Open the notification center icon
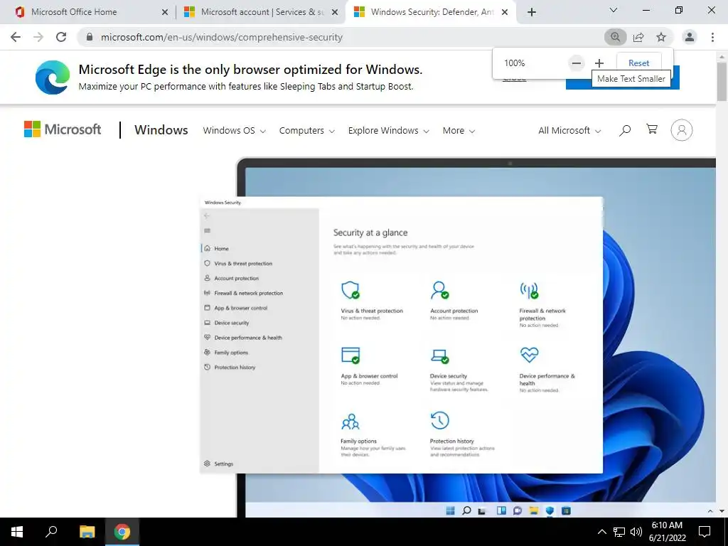This screenshot has height=546, width=728. [705, 532]
